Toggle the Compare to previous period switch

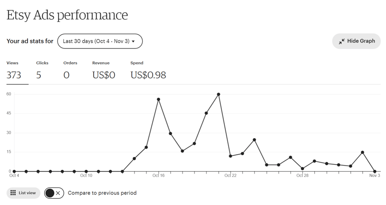(54, 193)
